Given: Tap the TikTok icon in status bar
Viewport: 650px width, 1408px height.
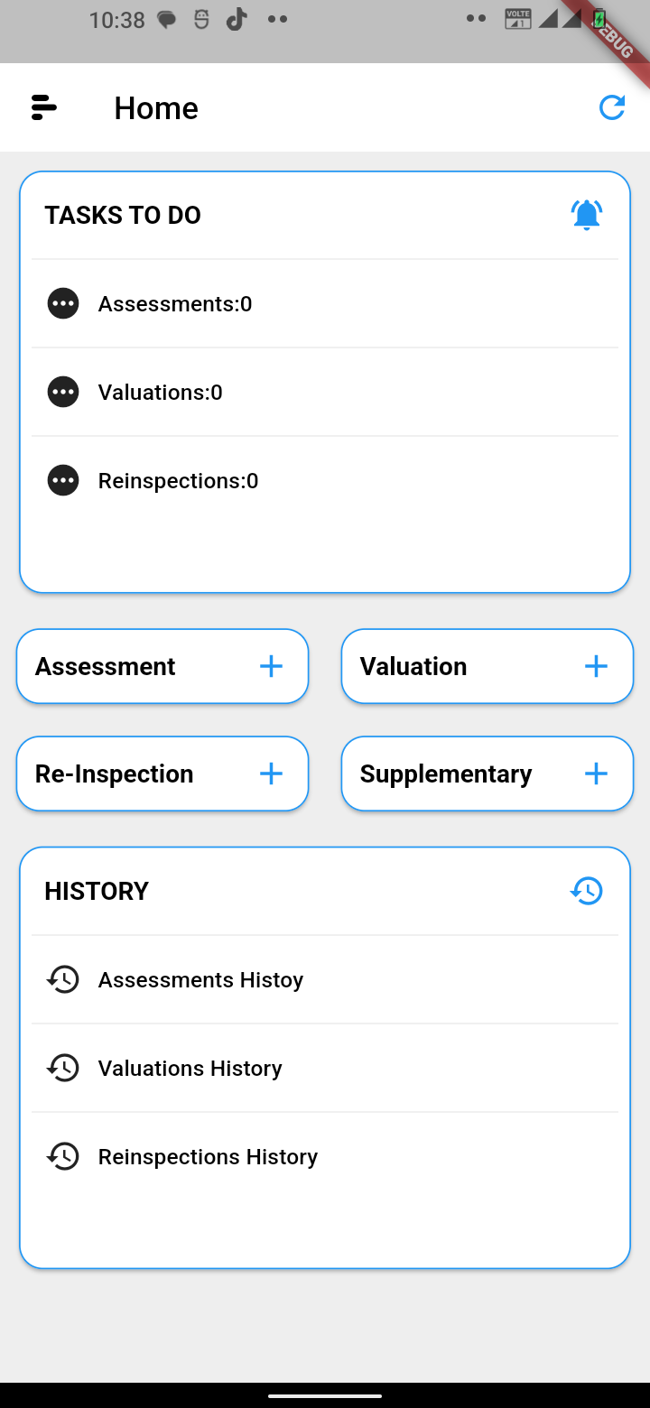Looking at the screenshot, I should [x=237, y=20].
